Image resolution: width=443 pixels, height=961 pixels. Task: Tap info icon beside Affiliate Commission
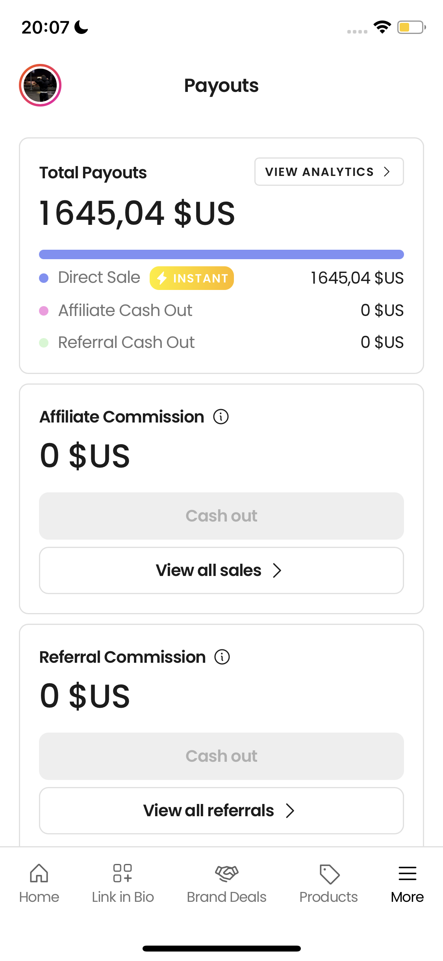pyautogui.click(x=221, y=417)
